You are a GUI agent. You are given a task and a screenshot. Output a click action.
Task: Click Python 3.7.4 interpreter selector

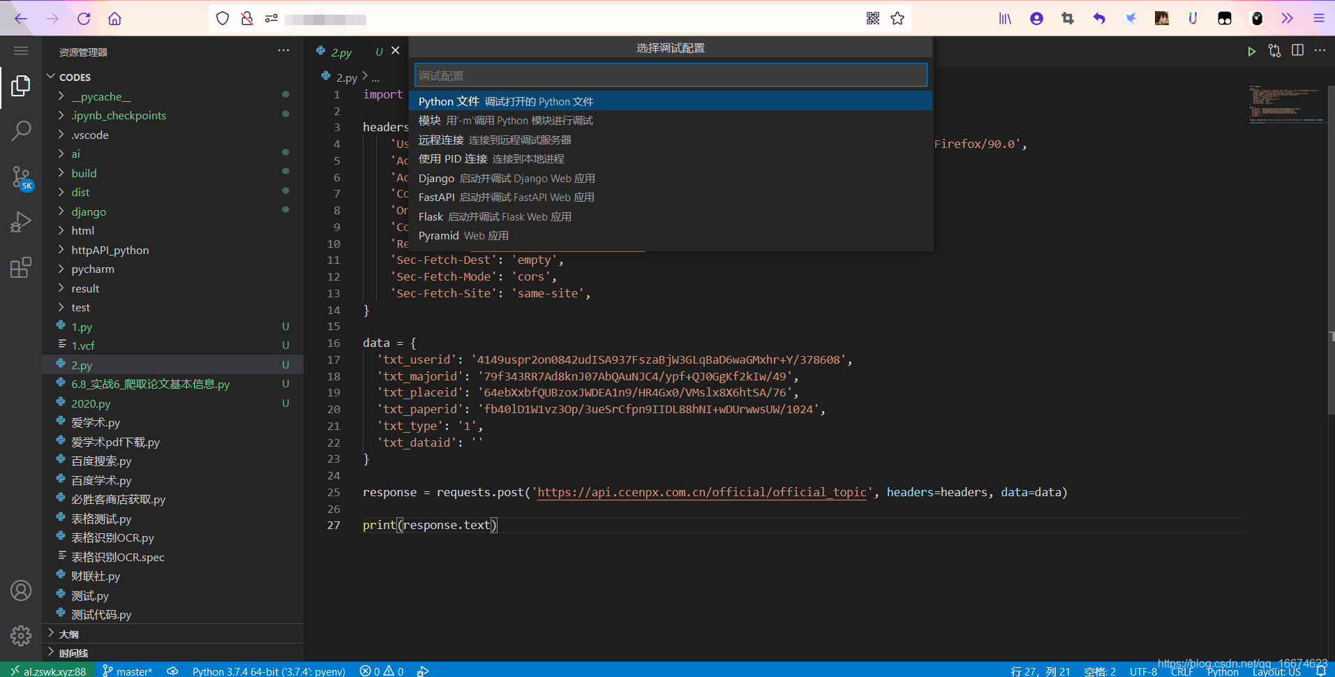pos(269,671)
